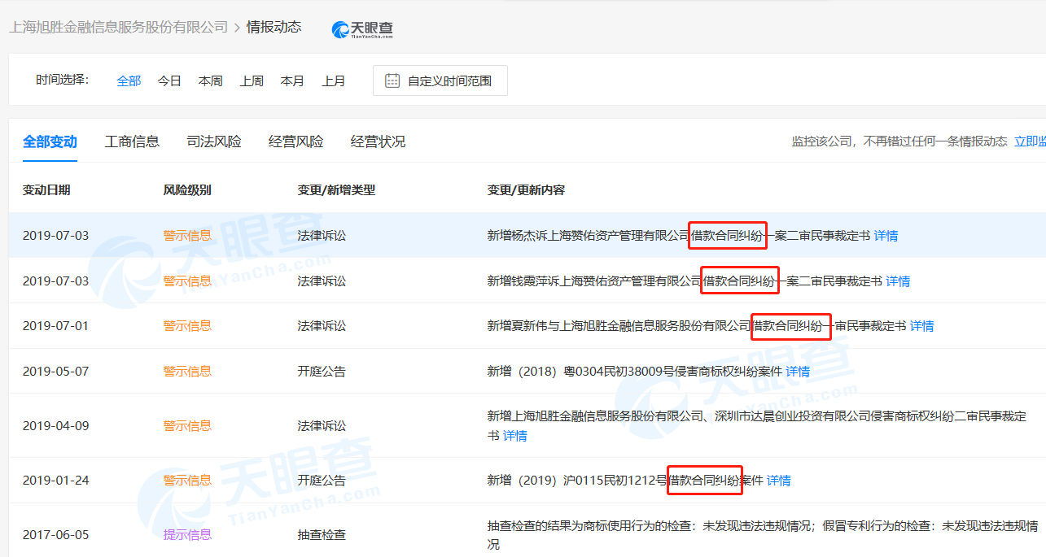
Task: Click 提示信息 risk level on 2017-06-05 row
Action: pos(187,535)
